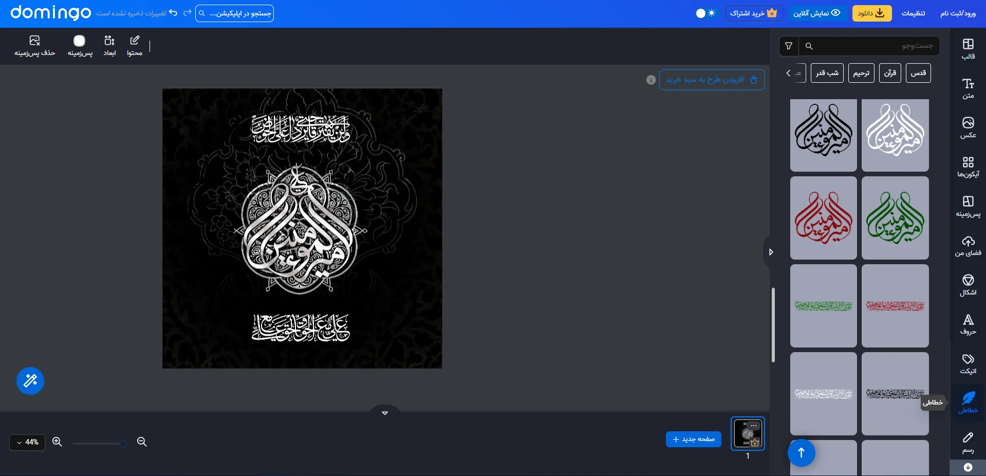Select the خطاطی calligraphy panel
Viewport: 986px width, 476px height.
point(968,402)
